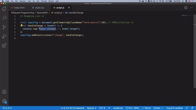Click the "addEventListener" text on line 7
This screenshot has width=196, height=110.
click(x=42, y=35)
